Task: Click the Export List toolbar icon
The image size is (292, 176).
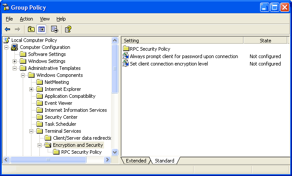Action: [55, 29]
